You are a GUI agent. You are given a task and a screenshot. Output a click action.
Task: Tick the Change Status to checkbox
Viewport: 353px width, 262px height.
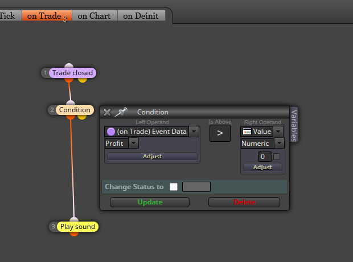pos(174,187)
